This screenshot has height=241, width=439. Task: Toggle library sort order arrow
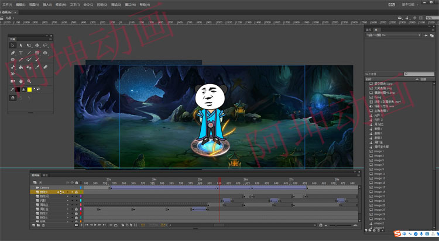(x=417, y=79)
